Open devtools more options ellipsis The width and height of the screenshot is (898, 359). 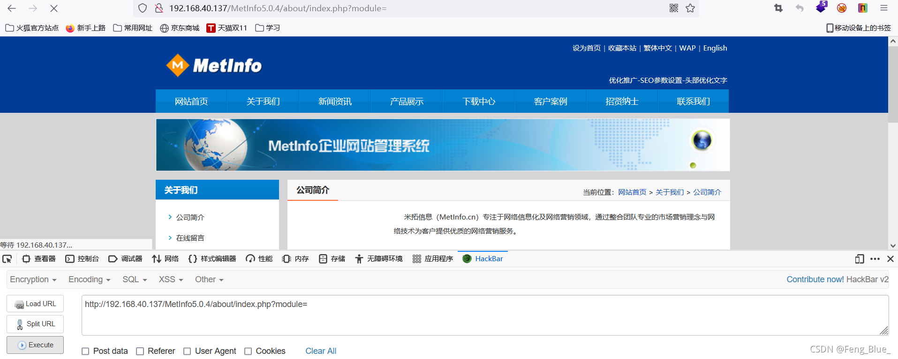point(875,259)
